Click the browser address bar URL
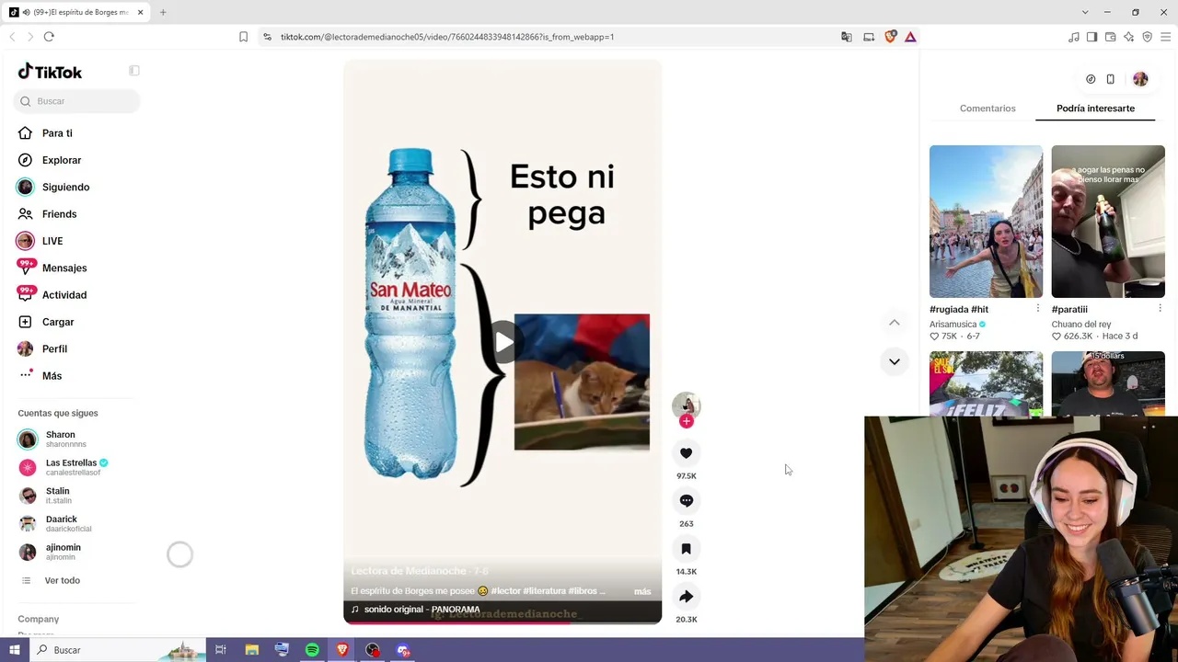The image size is (1178, 662). tap(447, 37)
